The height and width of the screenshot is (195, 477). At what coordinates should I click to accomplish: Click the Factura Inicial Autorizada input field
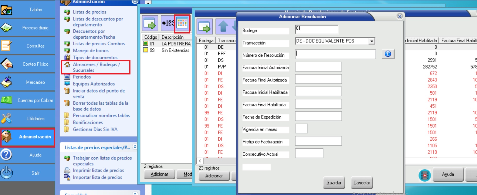tap(318, 67)
